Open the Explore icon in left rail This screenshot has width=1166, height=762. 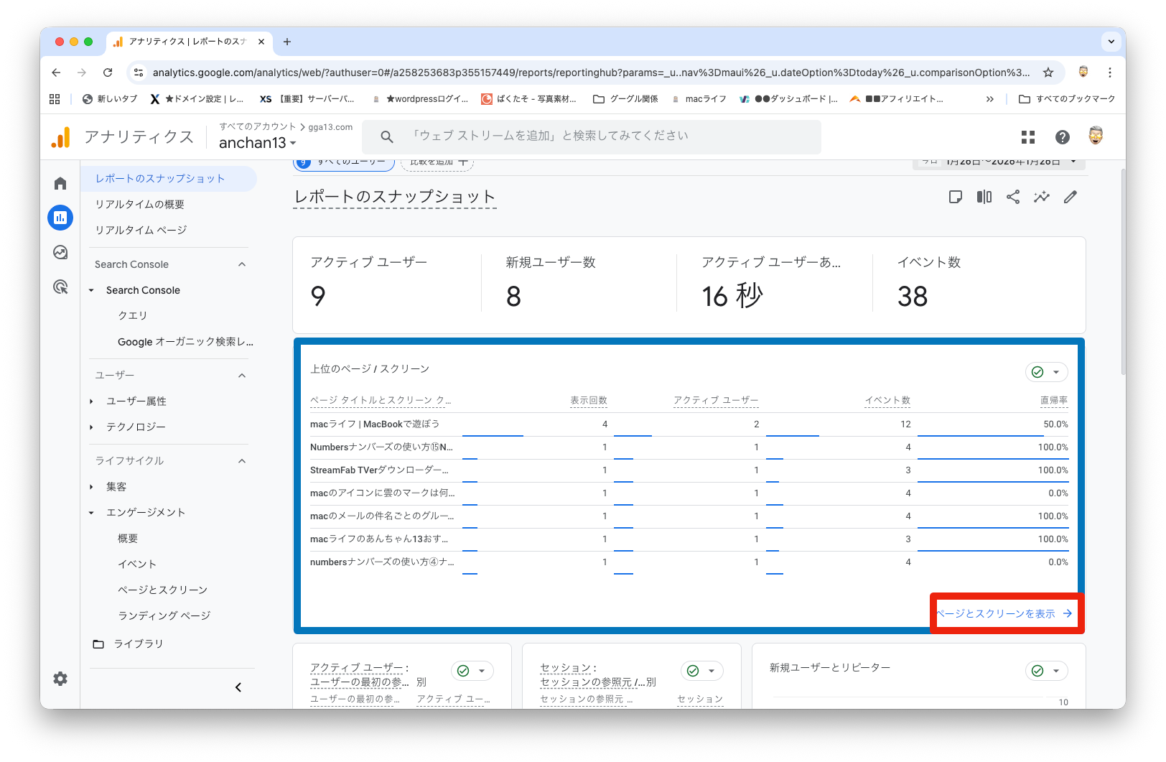click(60, 252)
